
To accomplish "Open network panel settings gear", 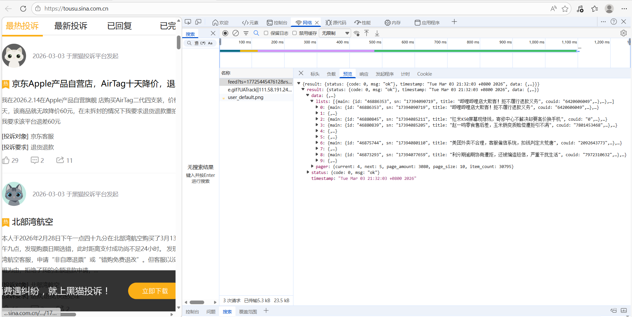I will (623, 33).
